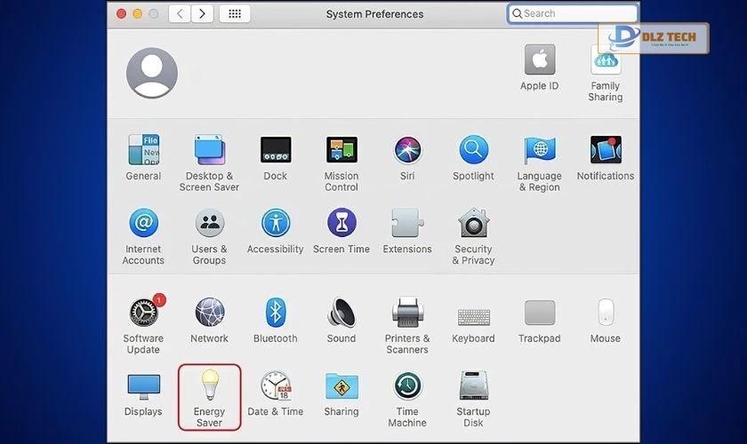Go forward with the right arrow button
The height and width of the screenshot is (444, 747).
pyautogui.click(x=203, y=14)
